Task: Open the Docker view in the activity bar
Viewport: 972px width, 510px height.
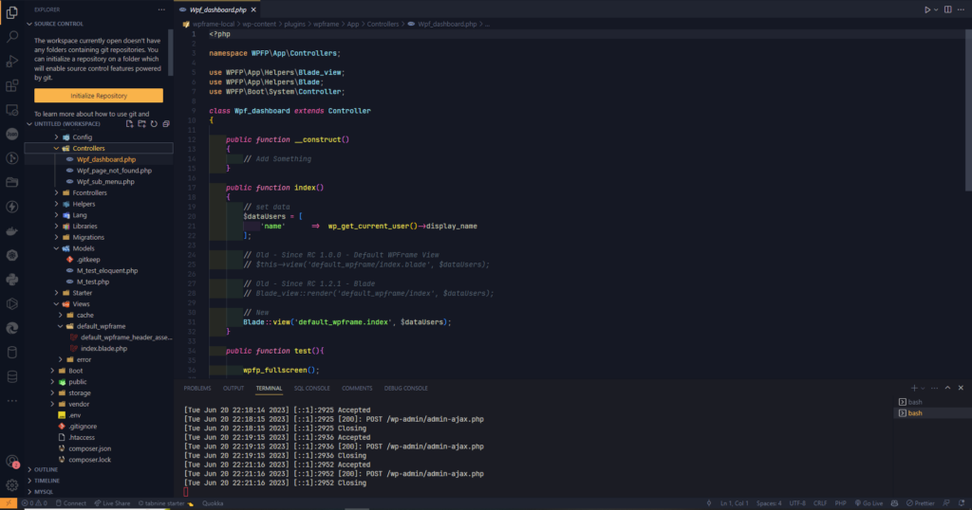Action: pos(11,231)
